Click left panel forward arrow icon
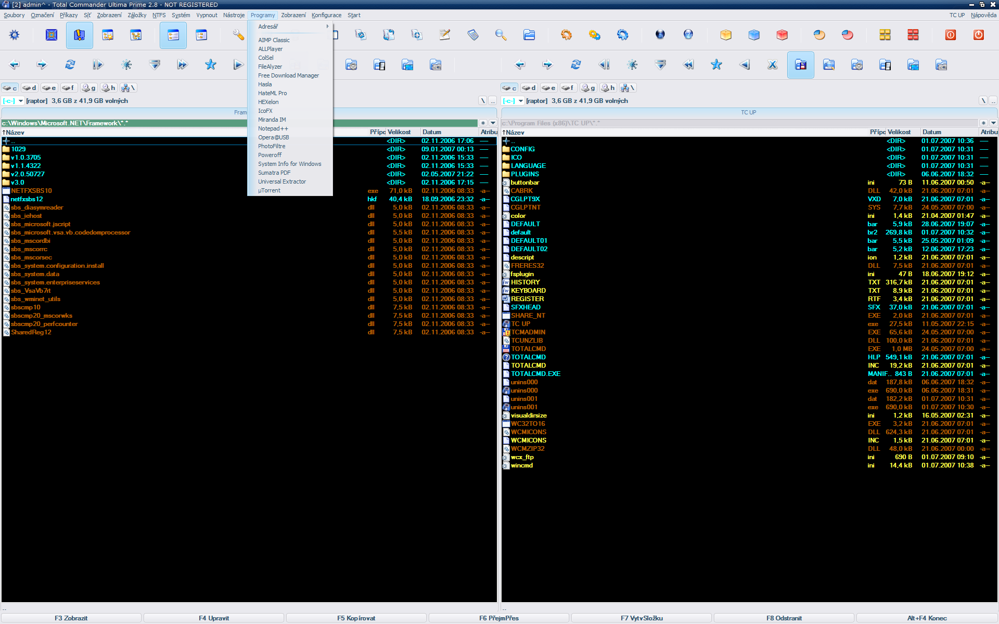The width and height of the screenshot is (999, 624). point(42,65)
